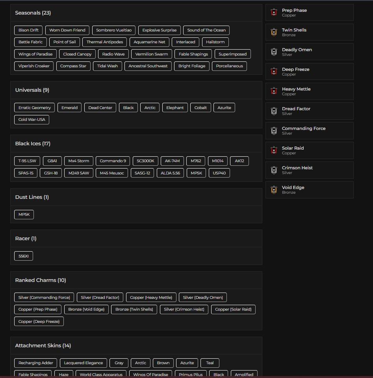The height and width of the screenshot is (378, 373).
Task: Click the Recharging Adder attachment skin tag
Action: (36, 363)
